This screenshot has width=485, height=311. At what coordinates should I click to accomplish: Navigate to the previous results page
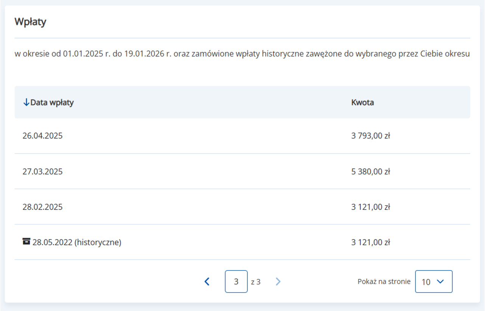(x=207, y=281)
